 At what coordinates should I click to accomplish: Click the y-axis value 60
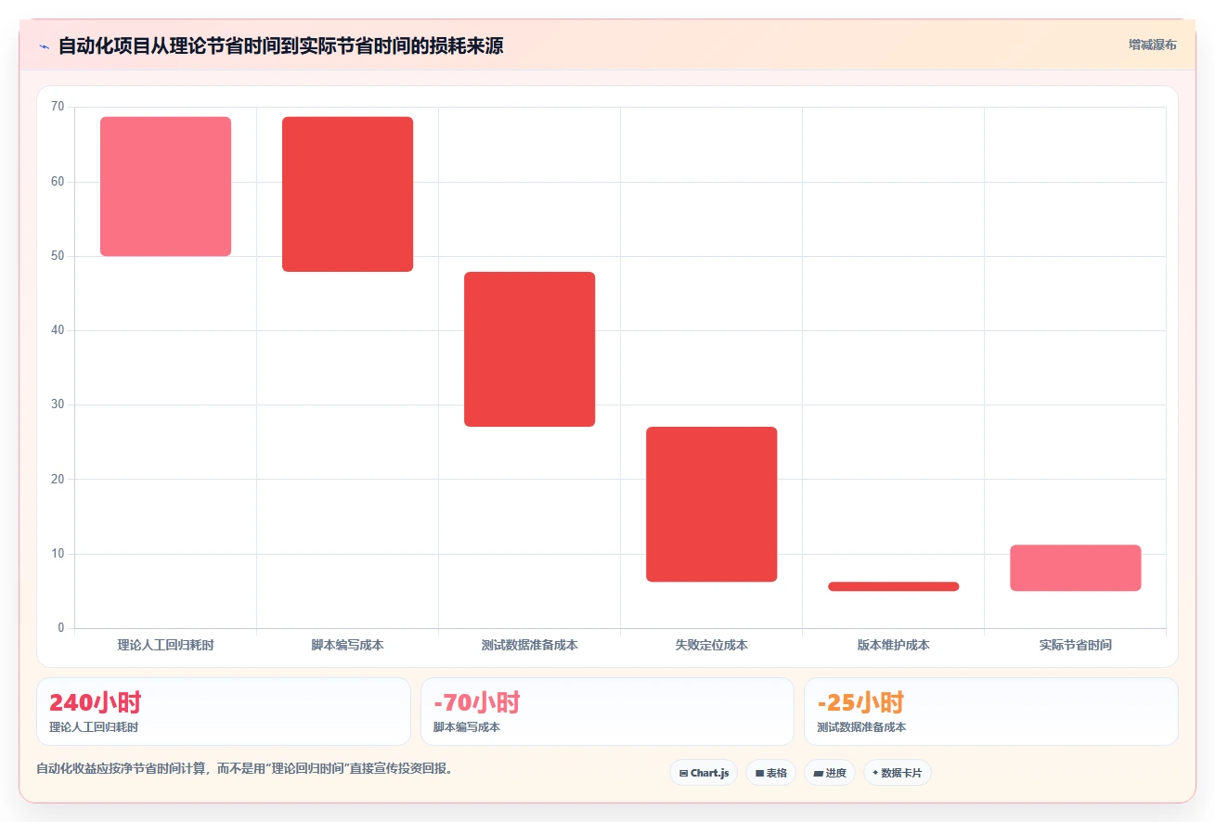click(x=58, y=182)
